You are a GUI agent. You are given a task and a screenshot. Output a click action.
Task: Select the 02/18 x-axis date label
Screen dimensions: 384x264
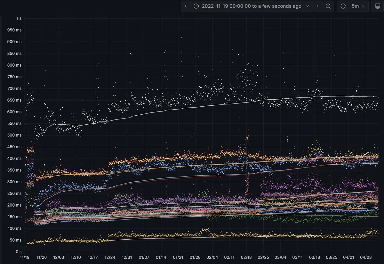(x=246, y=257)
